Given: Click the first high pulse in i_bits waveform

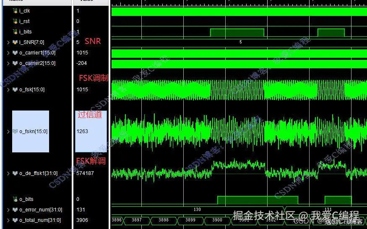Looking at the screenshot, I should 237,33.
